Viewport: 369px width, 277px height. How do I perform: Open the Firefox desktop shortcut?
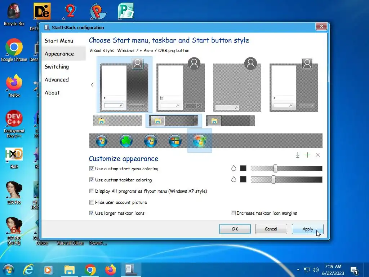[14, 86]
